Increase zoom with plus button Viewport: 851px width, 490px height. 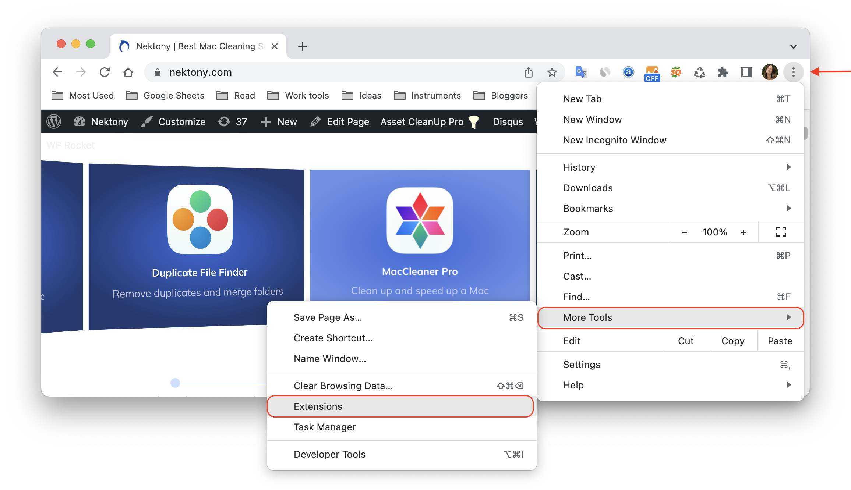coord(744,232)
